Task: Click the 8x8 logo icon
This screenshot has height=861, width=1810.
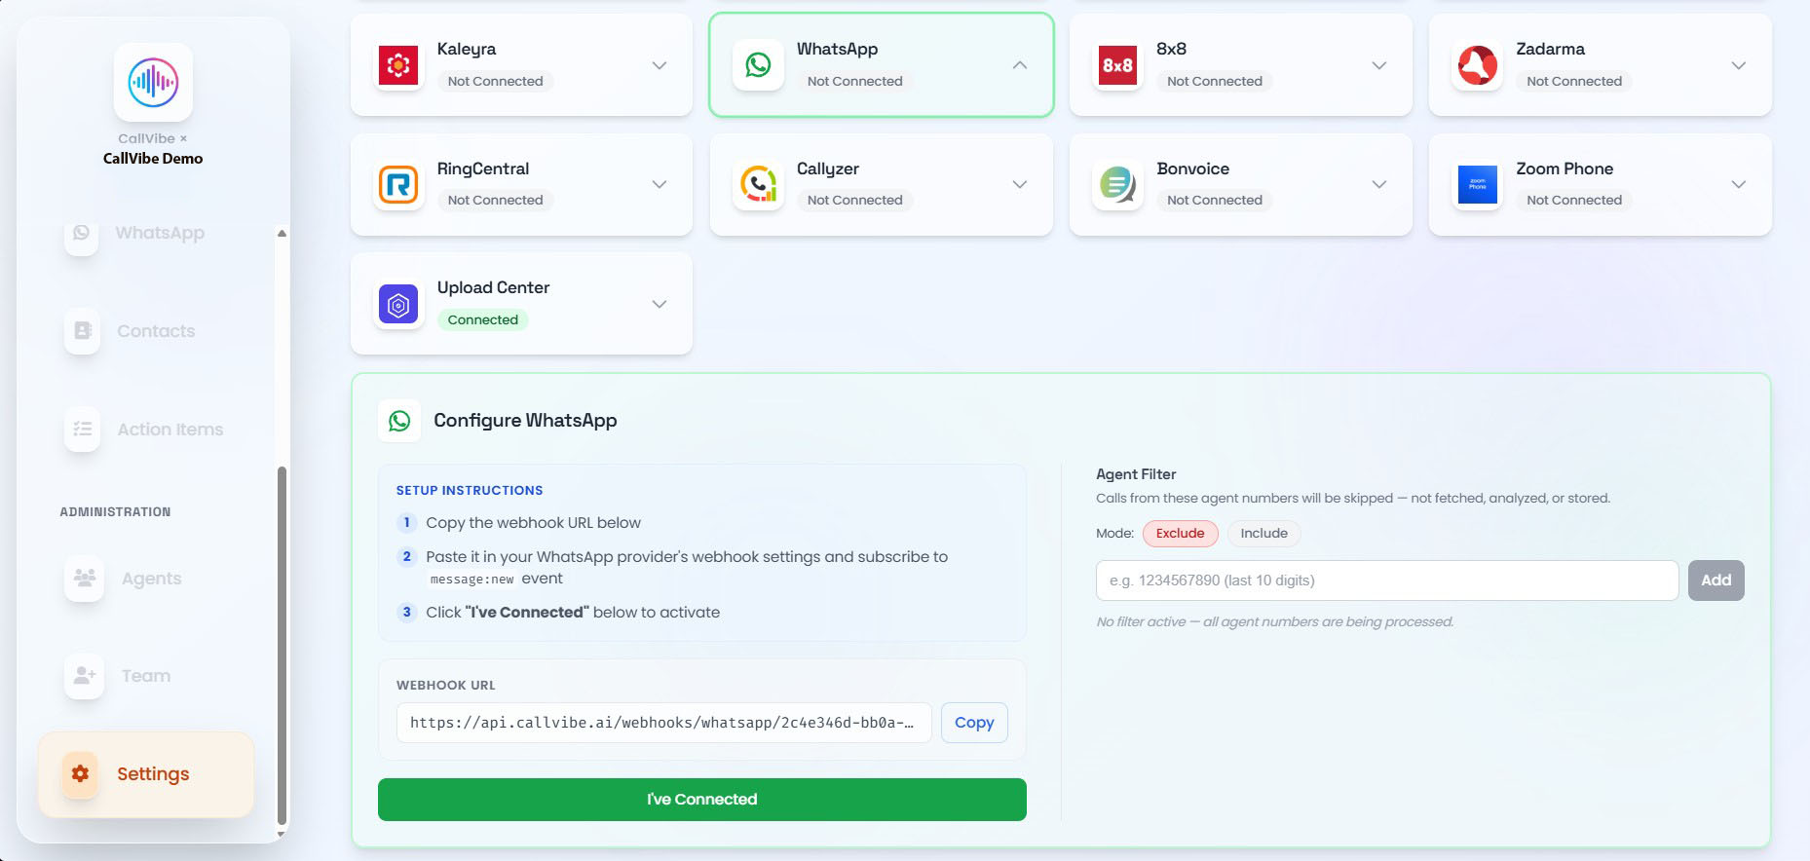Action: (1117, 65)
